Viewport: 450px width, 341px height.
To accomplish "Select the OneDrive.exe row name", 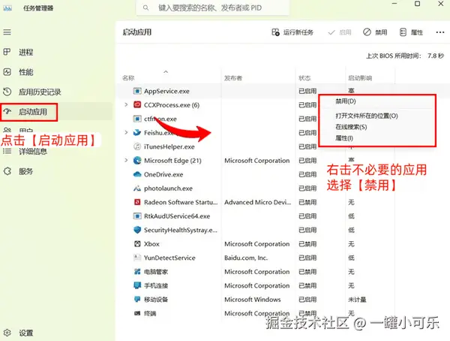I will coord(163,174).
